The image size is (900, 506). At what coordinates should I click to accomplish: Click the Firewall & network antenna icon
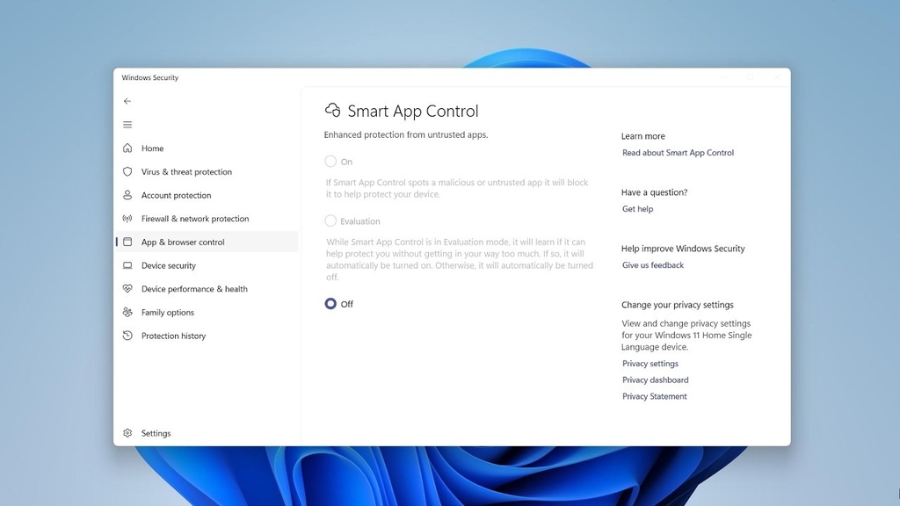[127, 219]
